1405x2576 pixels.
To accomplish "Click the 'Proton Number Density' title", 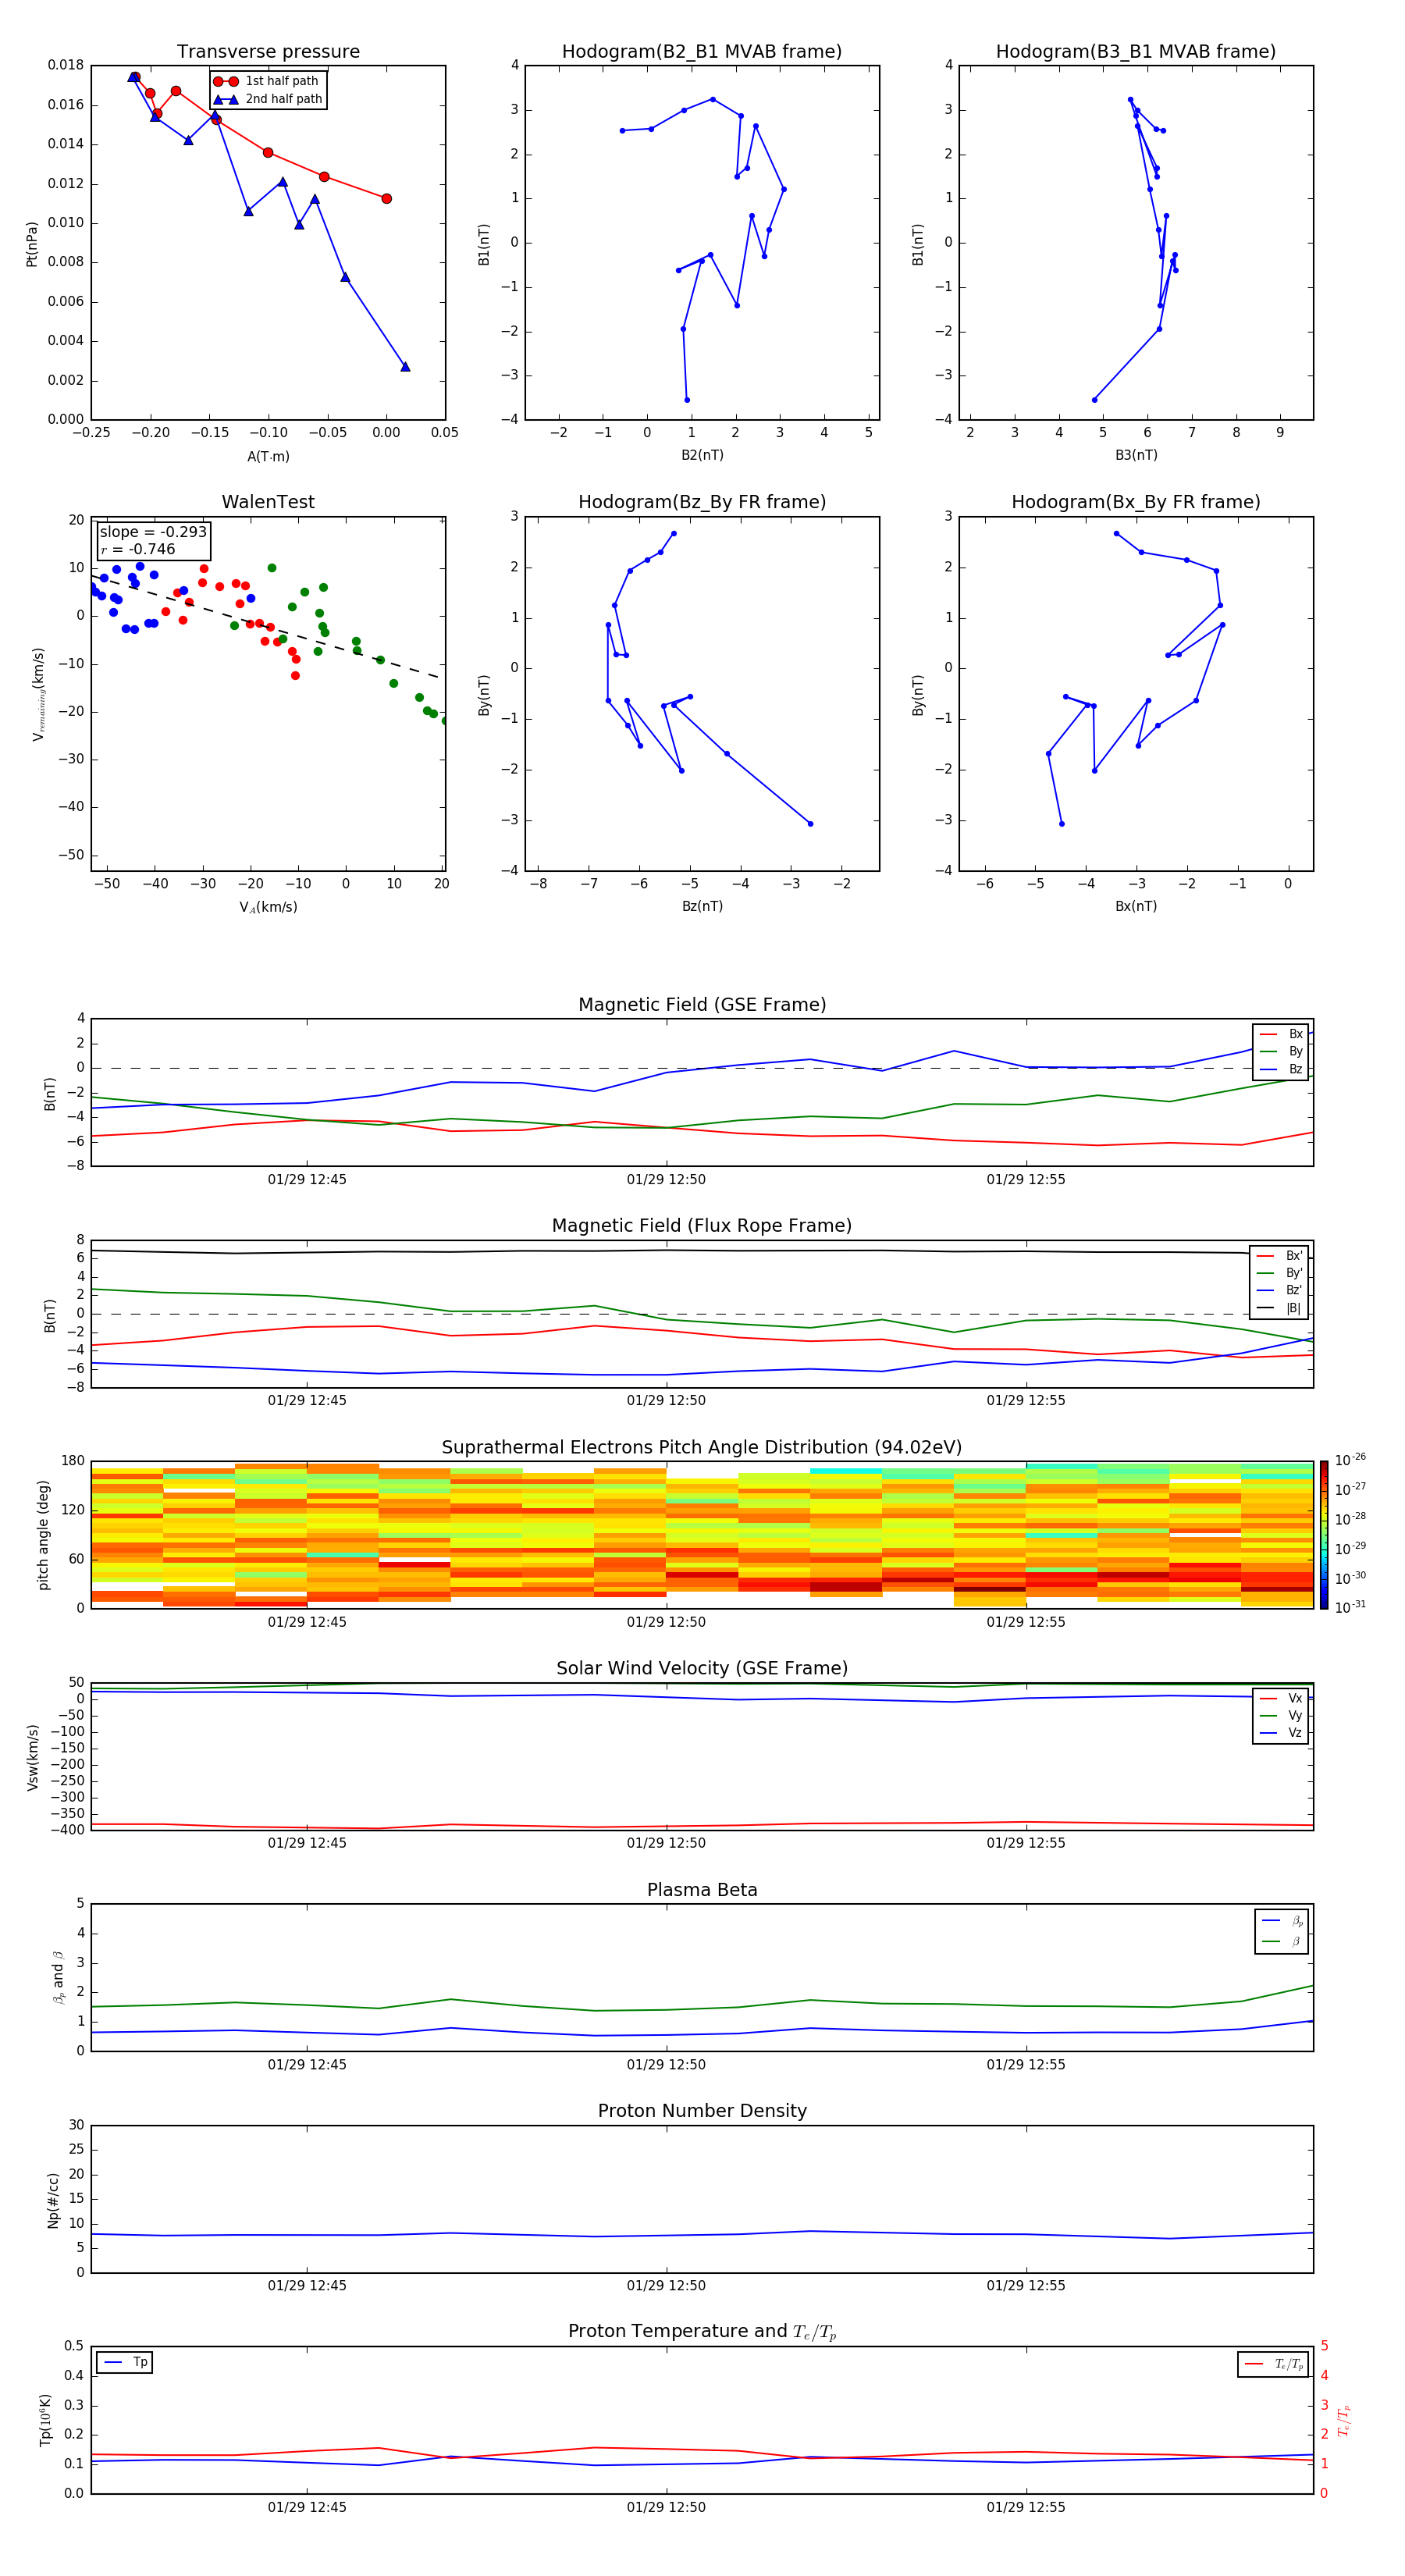I will 702,2111.
